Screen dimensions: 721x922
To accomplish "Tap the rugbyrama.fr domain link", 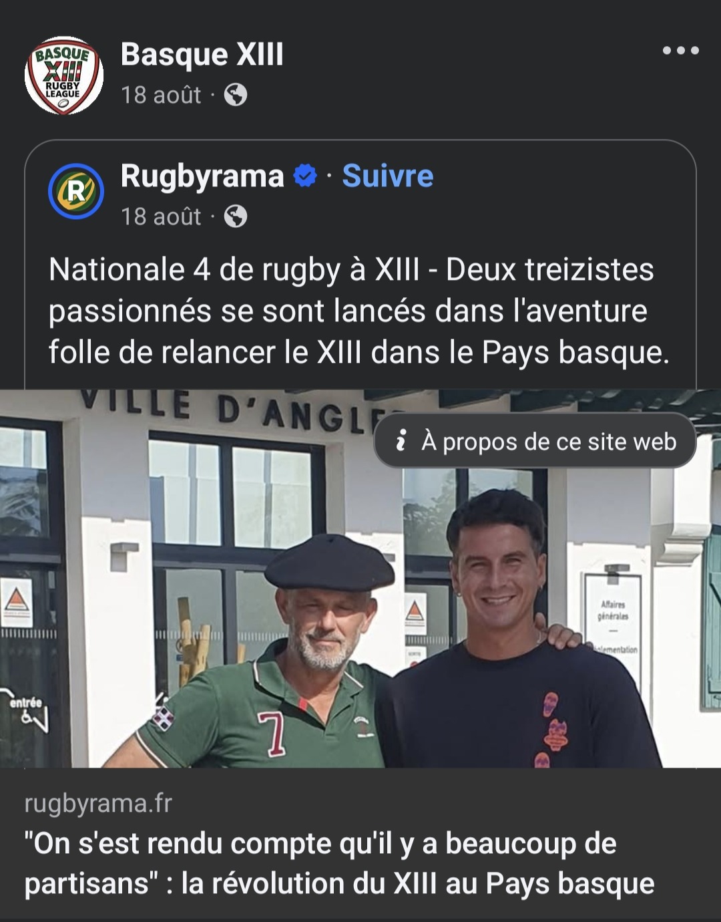I will tap(98, 803).
